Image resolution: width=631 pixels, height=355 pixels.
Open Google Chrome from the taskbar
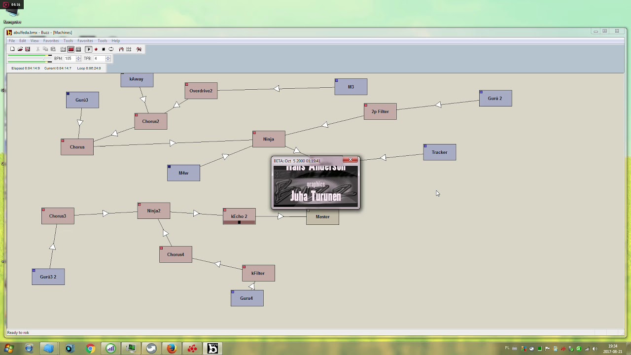point(90,349)
